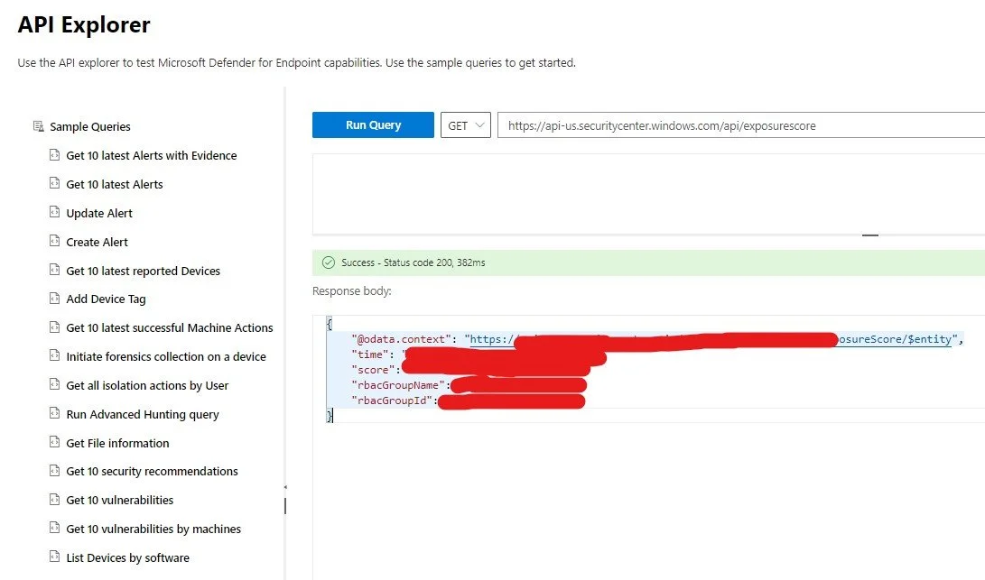Click the sidebar collapse arrow handle
Viewport: 985px width, 580px height.
285,487
